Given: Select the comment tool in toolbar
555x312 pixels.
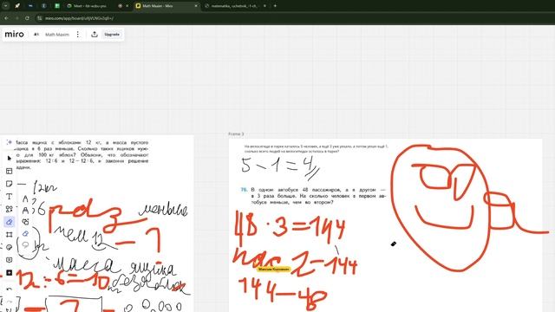Looking at the screenshot, I should point(10,260).
